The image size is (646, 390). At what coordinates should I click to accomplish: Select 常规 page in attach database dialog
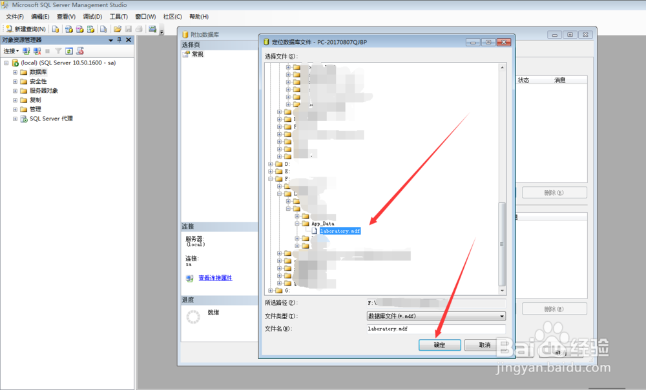[x=197, y=54]
